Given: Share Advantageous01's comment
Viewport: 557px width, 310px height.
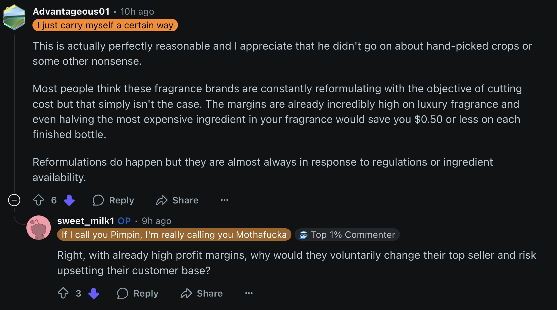Looking at the screenshot, I should (x=177, y=200).
